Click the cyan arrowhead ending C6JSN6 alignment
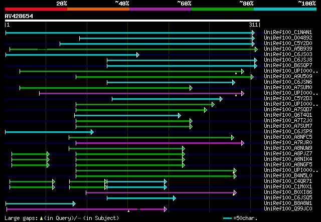The height and width of the screenshot is (222, 321). 234,83
